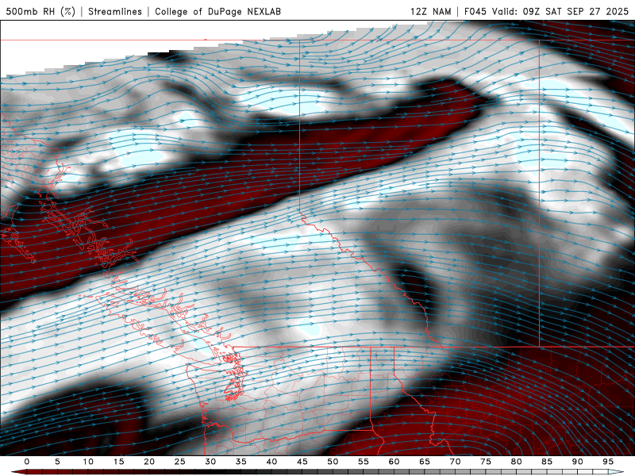Pick the light colorbar swatch under value 90
This screenshot has height=476, width=635.
click(x=577, y=472)
